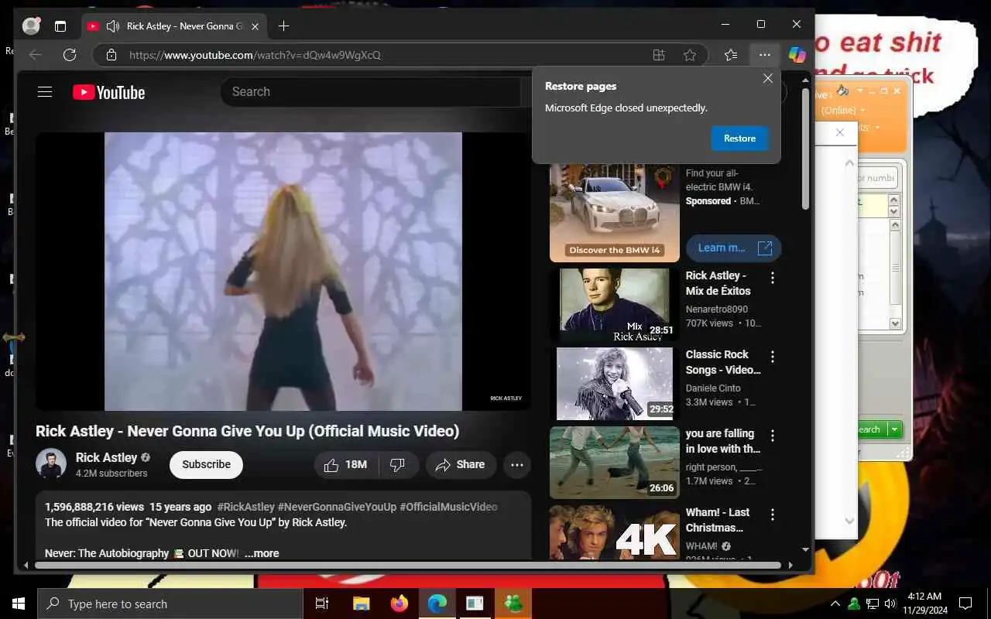Click the #OfficialMusicVideo hashtag

[x=448, y=507]
